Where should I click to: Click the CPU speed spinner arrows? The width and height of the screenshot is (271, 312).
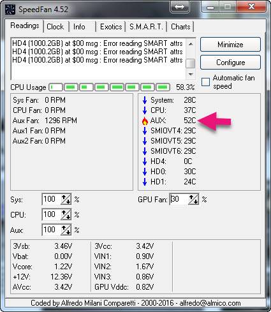66,215
